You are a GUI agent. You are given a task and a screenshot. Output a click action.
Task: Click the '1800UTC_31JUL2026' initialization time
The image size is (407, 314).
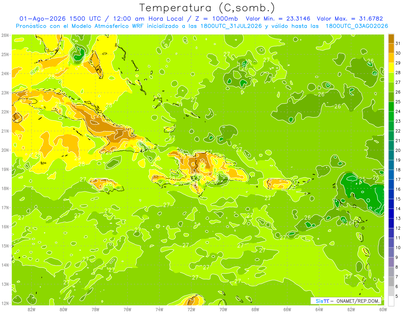pyautogui.click(x=231, y=26)
